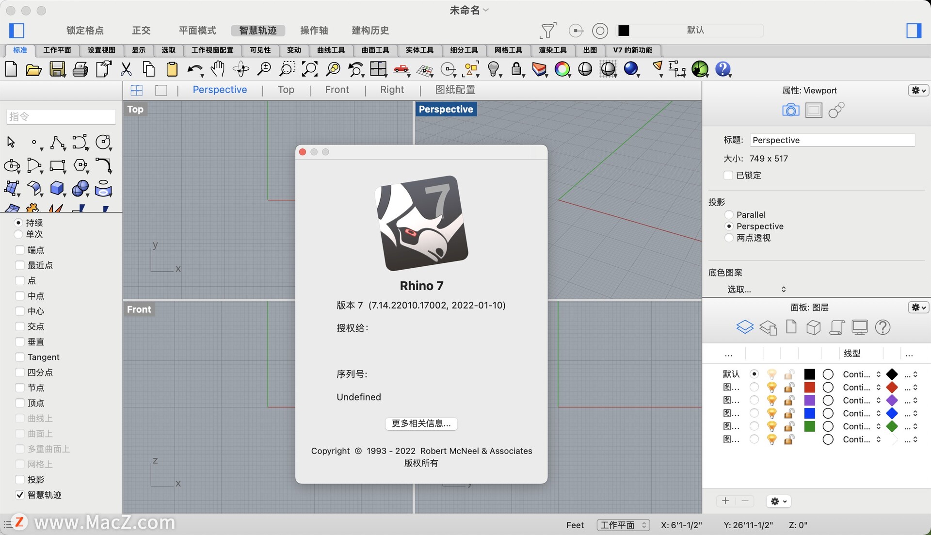Select the Box solid tool

tap(57, 188)
